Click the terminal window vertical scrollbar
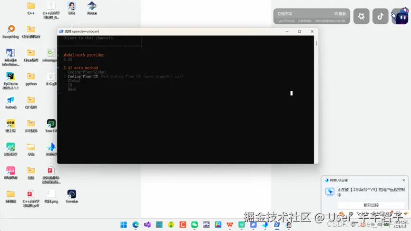Image resolution: width=411 pixels, height=231 pixels. 316,43
